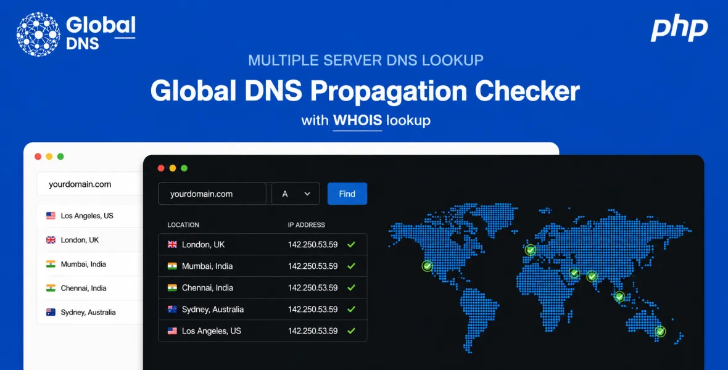Image resolution: width=728 pixels, height=370 pixels.
Task: Click the map marker over Southeast Asia
Action: pyautogui.click(x=619, y=297)
